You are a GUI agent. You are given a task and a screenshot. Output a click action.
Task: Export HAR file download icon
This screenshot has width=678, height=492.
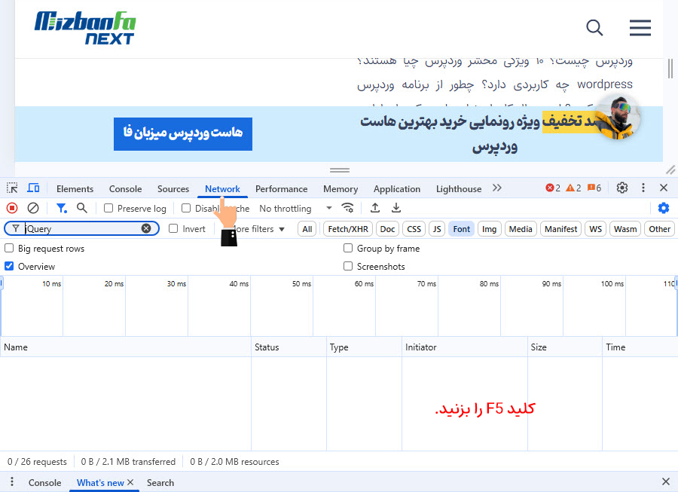tap(395, 209)
